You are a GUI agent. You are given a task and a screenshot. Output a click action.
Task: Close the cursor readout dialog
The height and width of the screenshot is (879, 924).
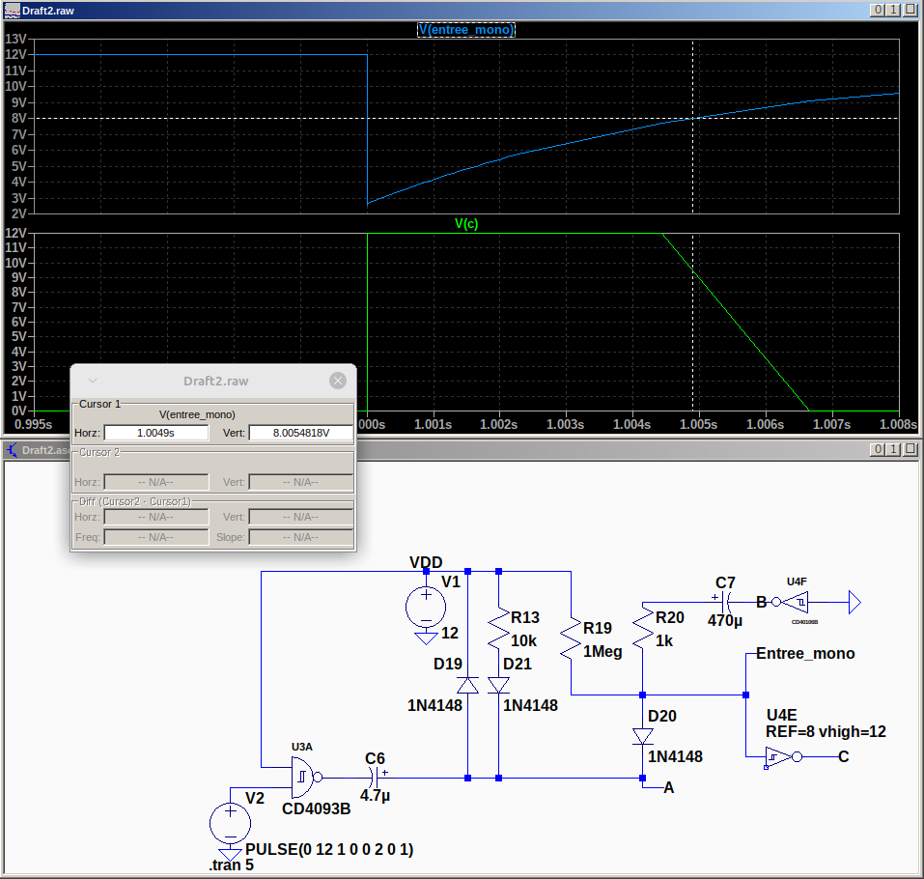coord(337,381)
